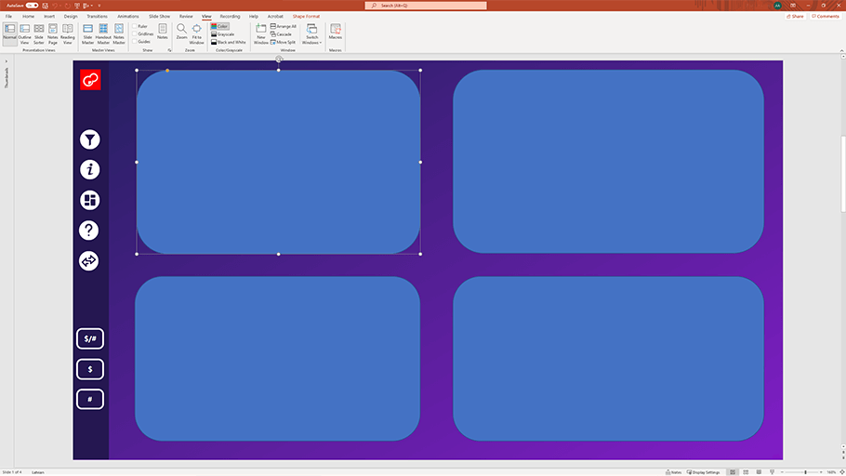
Task: Open the Show group dialog launcher
Action: click(x=169, y=50)
